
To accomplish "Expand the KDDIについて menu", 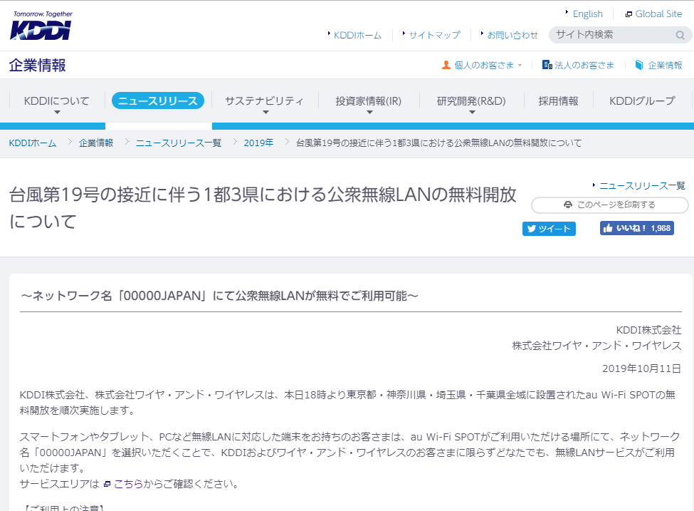I will (57, 101).
